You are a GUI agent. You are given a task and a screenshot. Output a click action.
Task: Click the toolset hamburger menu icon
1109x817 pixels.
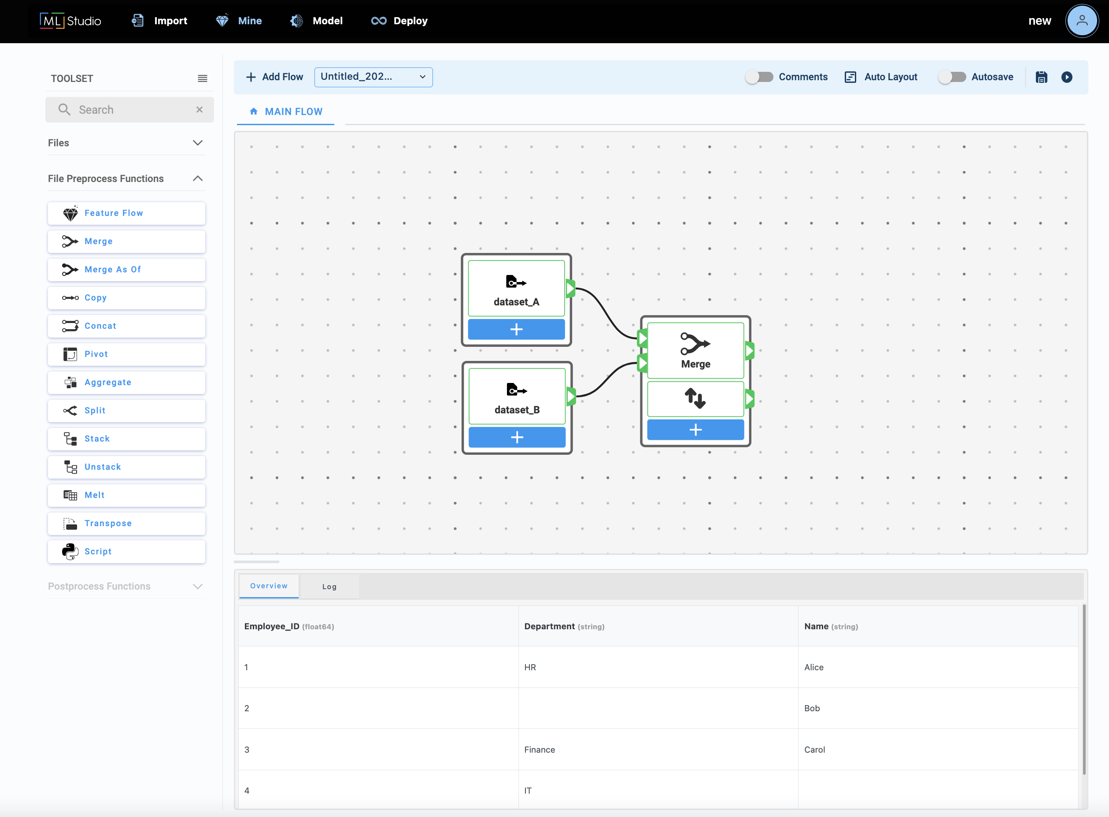coord(202,78)
